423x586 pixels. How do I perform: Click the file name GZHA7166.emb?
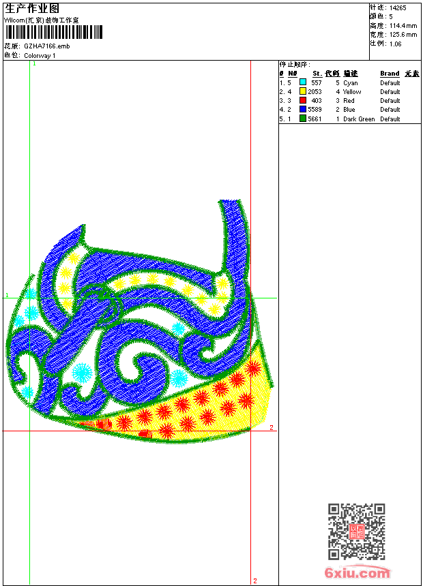[x=46, y=46]
